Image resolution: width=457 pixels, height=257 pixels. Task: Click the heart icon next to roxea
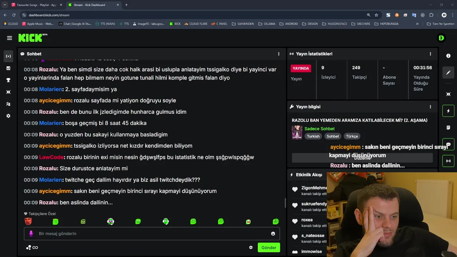click(x=295, y=221)
